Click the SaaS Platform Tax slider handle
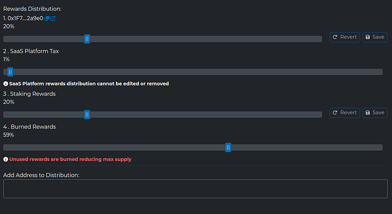 (10, 72)
